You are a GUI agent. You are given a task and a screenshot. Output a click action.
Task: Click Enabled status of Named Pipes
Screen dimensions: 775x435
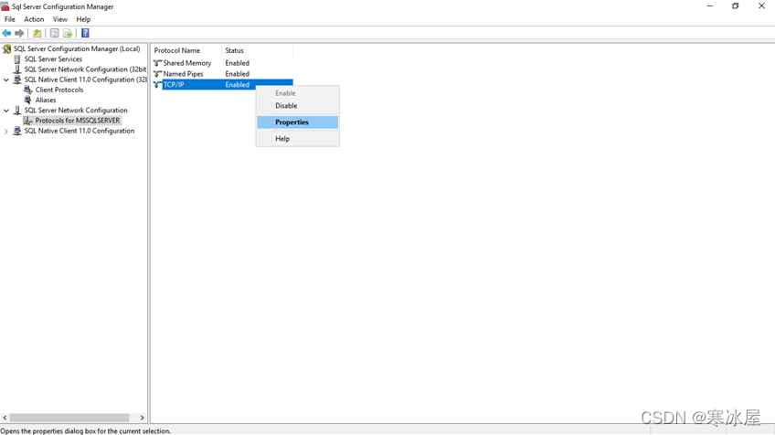coord(238,74)
